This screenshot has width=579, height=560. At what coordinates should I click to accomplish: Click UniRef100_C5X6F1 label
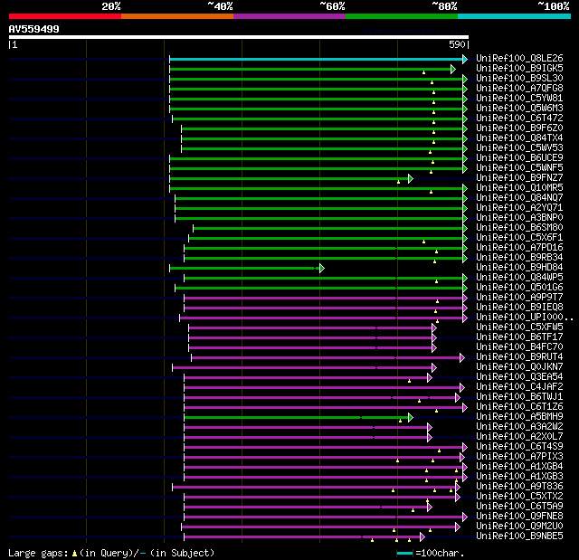519,238
